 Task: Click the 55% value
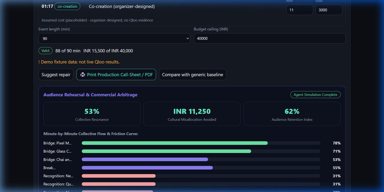click(x=336, y=168)
